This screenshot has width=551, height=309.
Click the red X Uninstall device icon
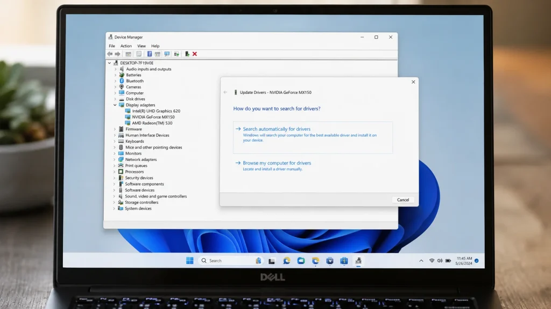pyautogui.click(x=195, y=54)
